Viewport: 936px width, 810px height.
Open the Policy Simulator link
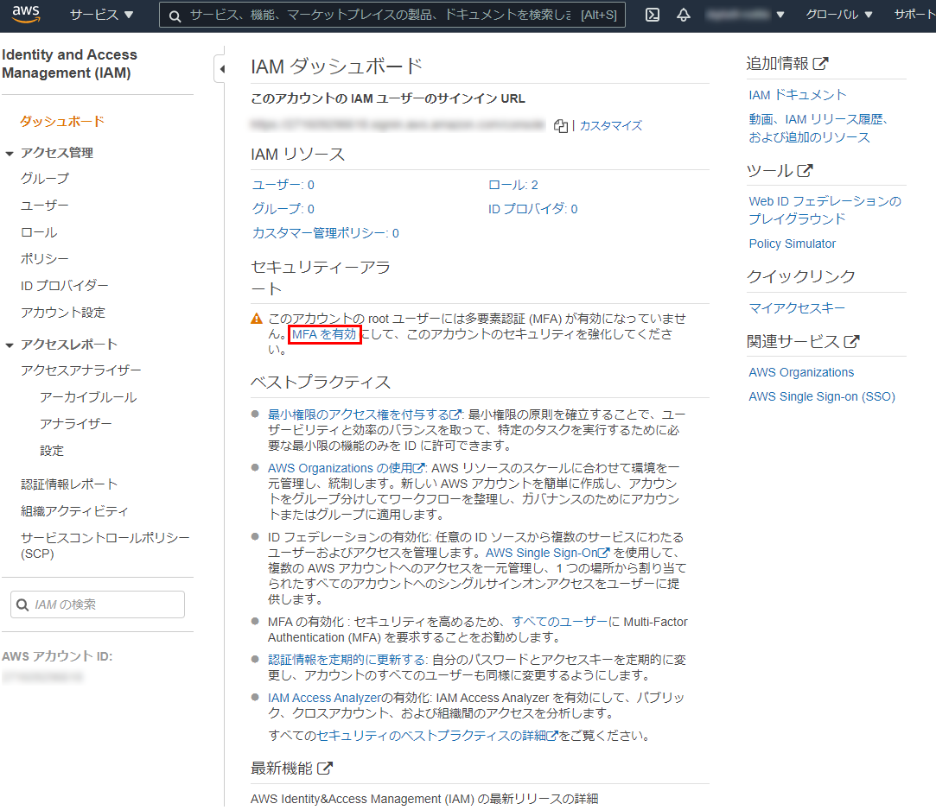pyautogui.click(x=793, y=244)
